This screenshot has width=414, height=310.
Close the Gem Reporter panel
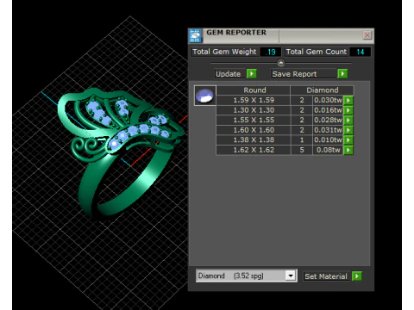[x=367, y=35]
